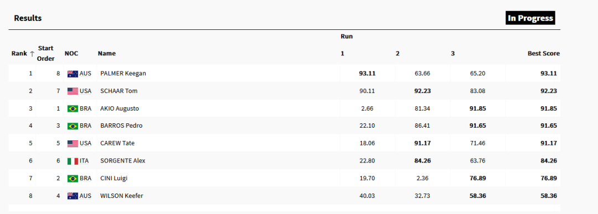The image size is (598, 214).
Task: Click the AUS code in PALMER Keegan's row
Action: pos(85,74)
